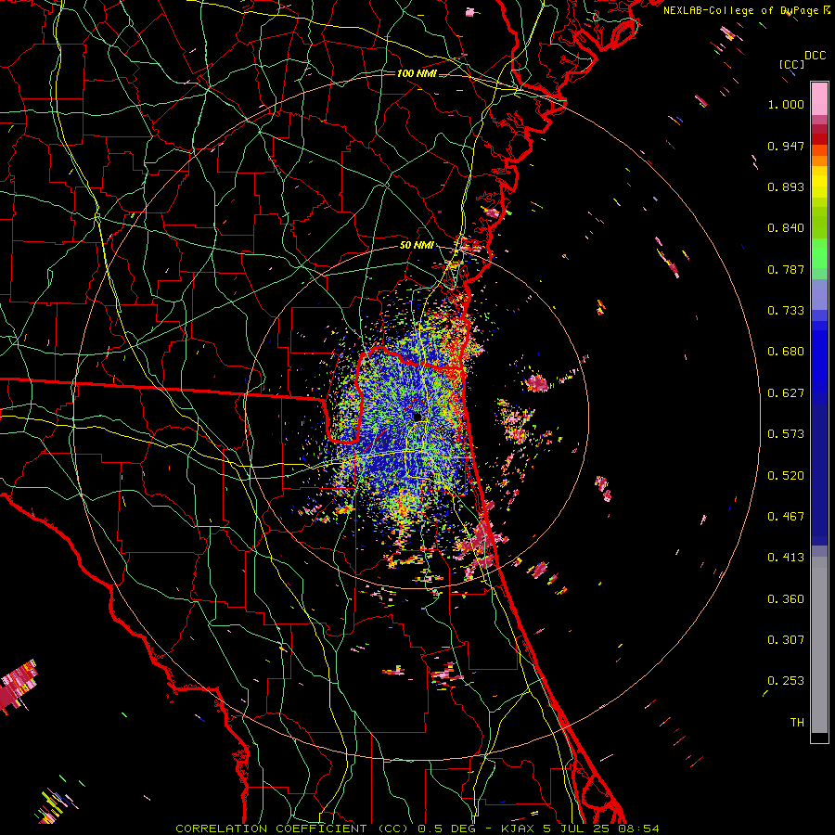Click the 50 NMI range ring label
835x835 pixels.
tap(417, 245)
